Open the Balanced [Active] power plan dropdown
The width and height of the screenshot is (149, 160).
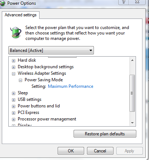[x=51, y=50]
